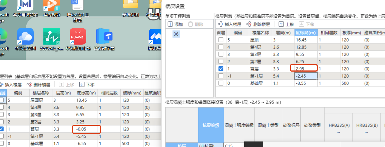Image resolution: width=385 pixels, height=147 pixels.
Task: Click the 屋面层 name cell in left window
Action: click(40, 100)
